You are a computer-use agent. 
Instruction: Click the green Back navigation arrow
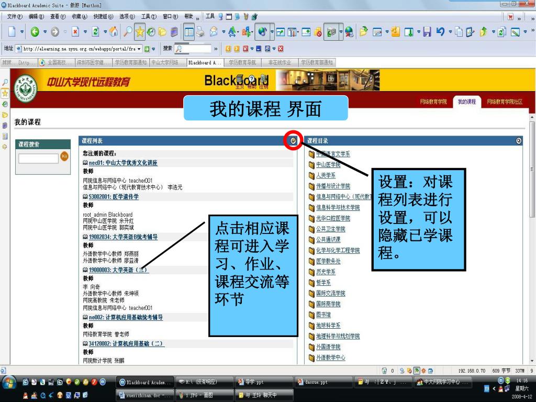pos(35,32)
